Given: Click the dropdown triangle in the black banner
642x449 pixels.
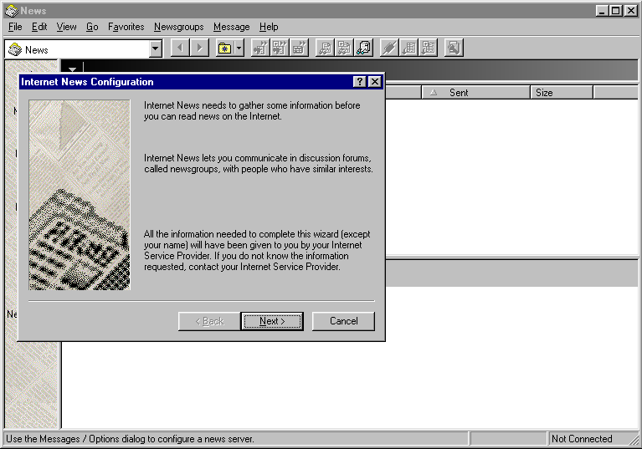Looking at the screenshot, I should (73, 70).
